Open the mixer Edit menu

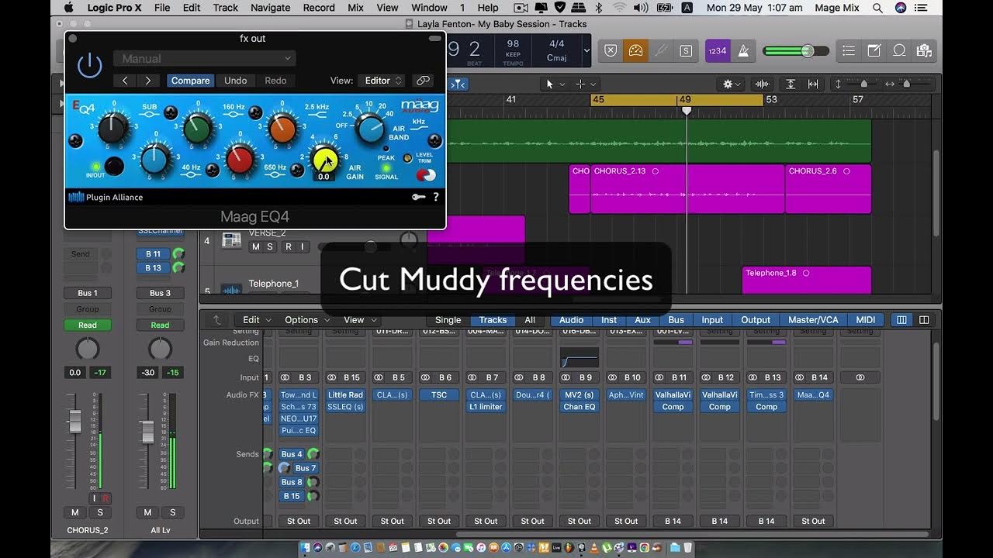257,319
